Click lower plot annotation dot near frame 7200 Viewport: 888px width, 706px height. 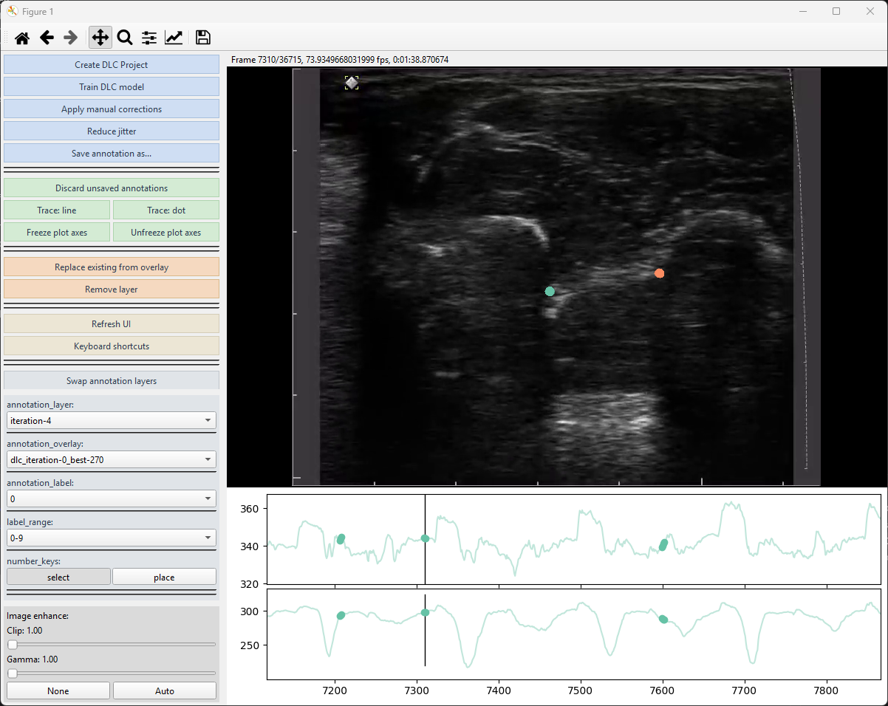pos(341,615)
